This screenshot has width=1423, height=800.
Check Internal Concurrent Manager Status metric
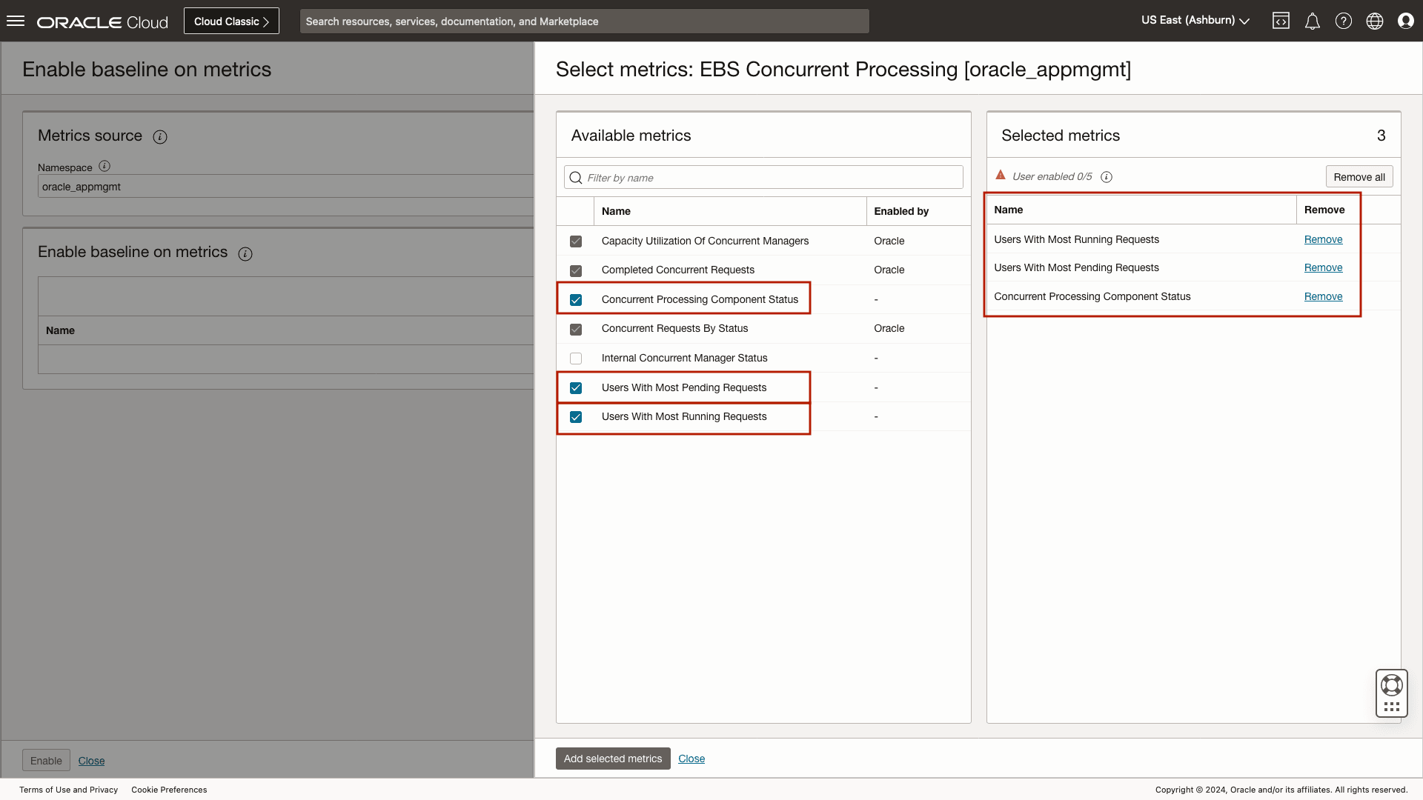click(576, 359)
